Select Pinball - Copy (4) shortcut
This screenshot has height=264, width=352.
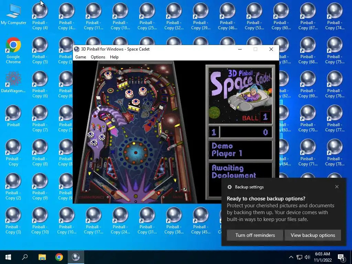coord(40,16)
